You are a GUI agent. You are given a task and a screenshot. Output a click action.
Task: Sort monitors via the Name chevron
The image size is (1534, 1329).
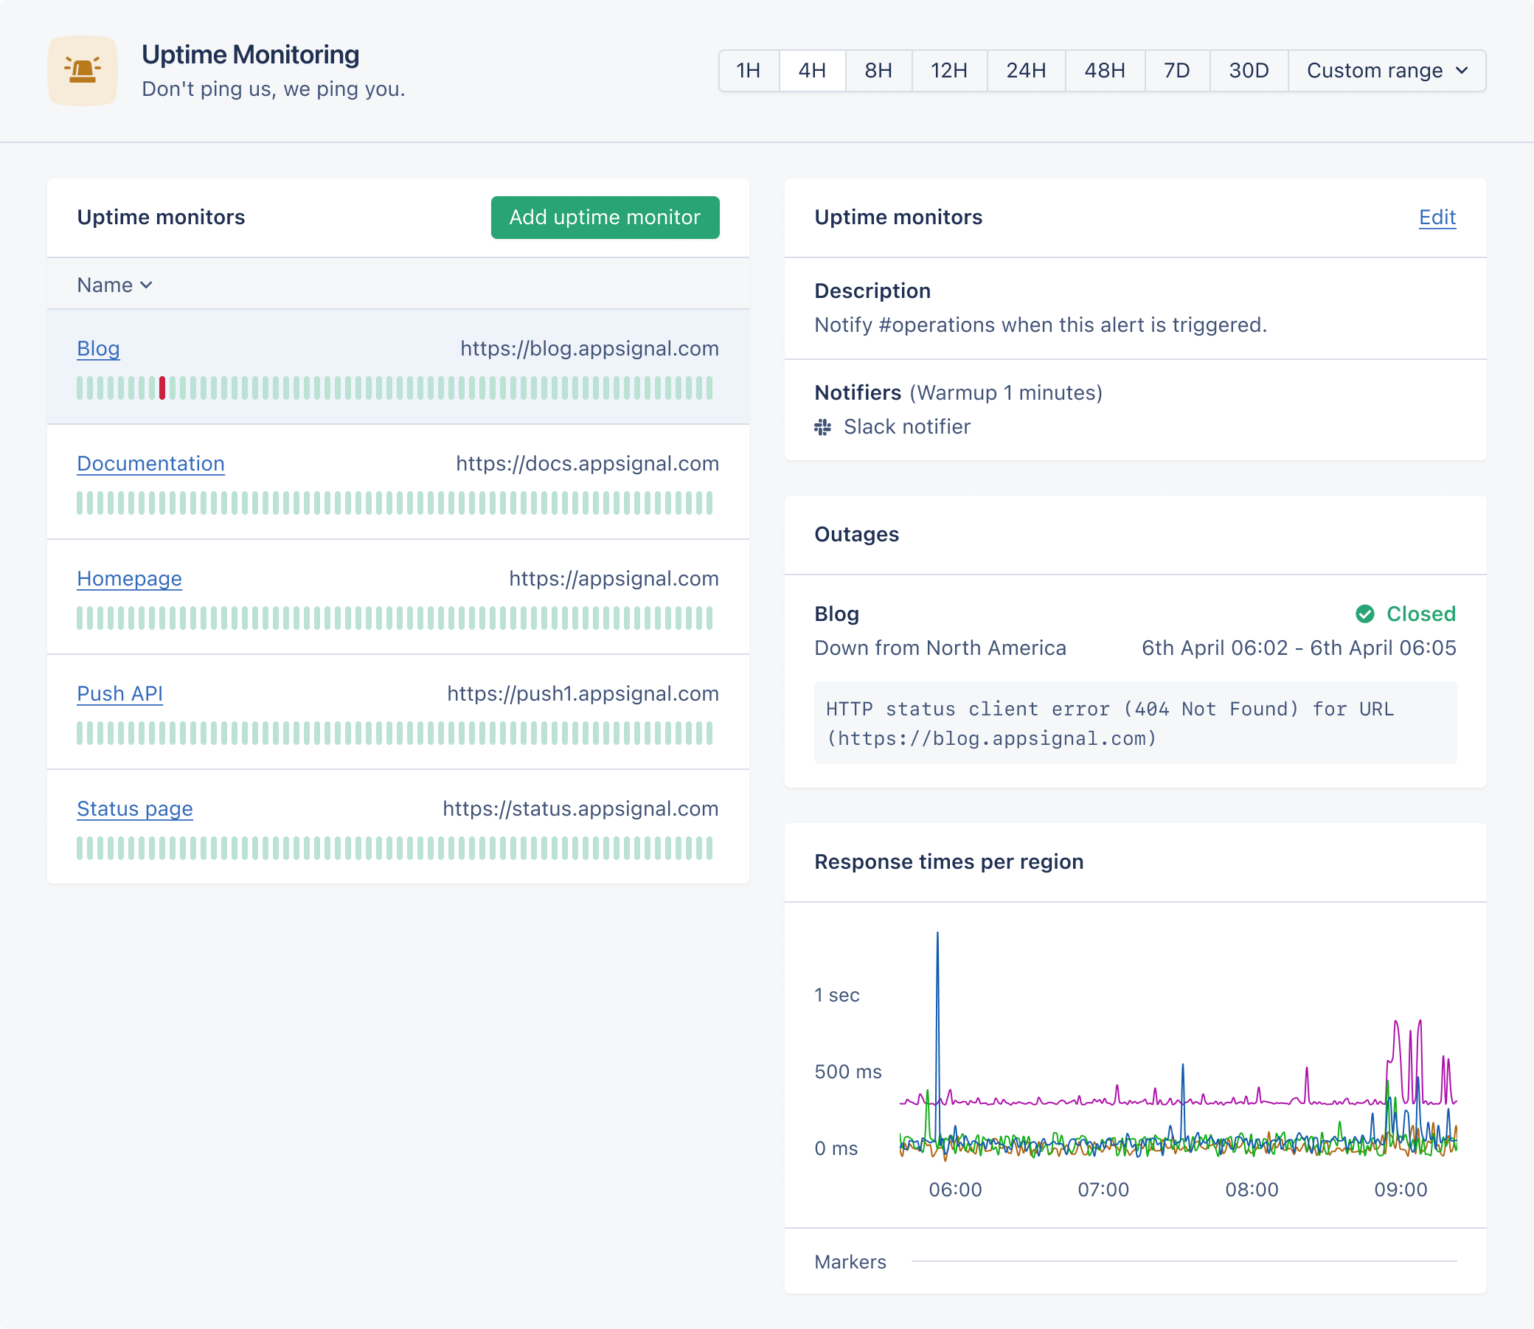[146, 285]
